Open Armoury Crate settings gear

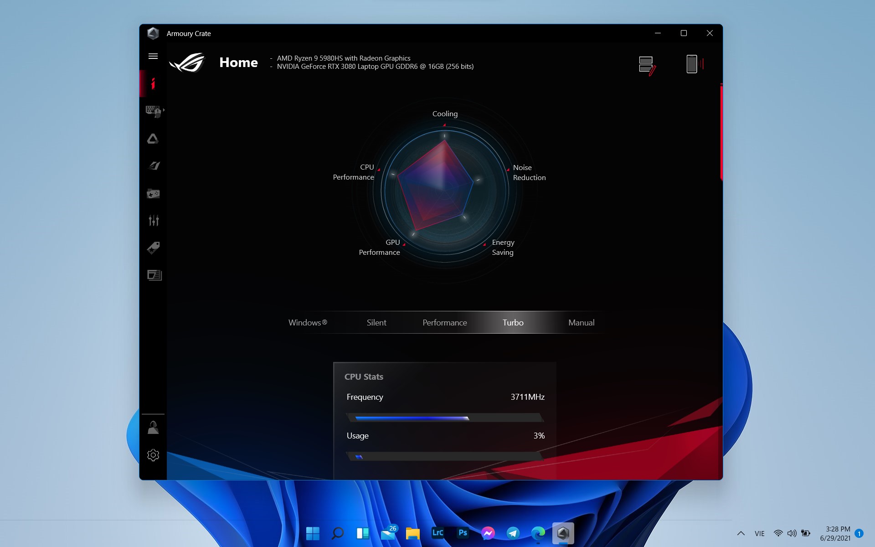[153, 455]
